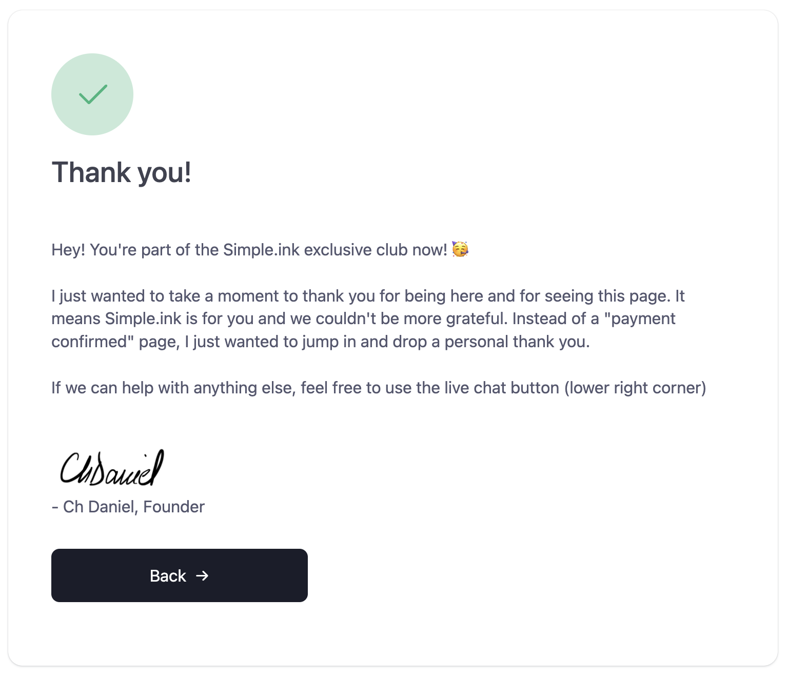Click the arrow icon on Back button
This screenshot has width=787, height=677.
point(202,576)
